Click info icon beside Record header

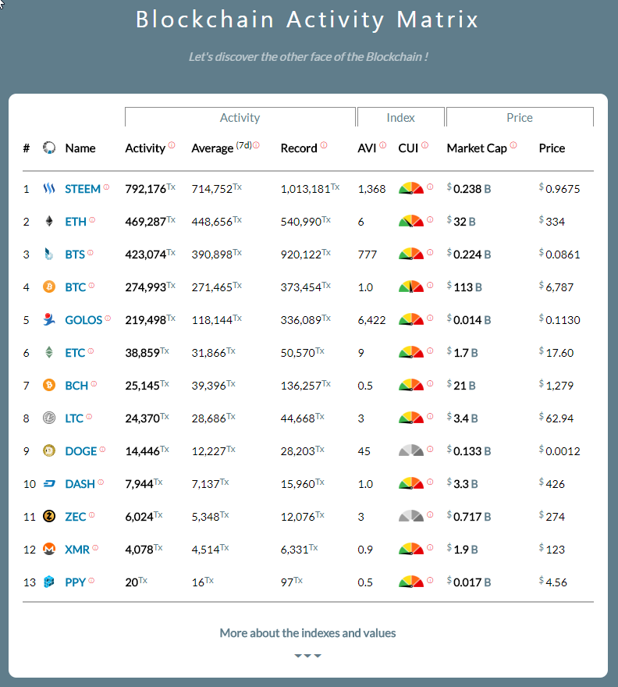coord(324,145)
